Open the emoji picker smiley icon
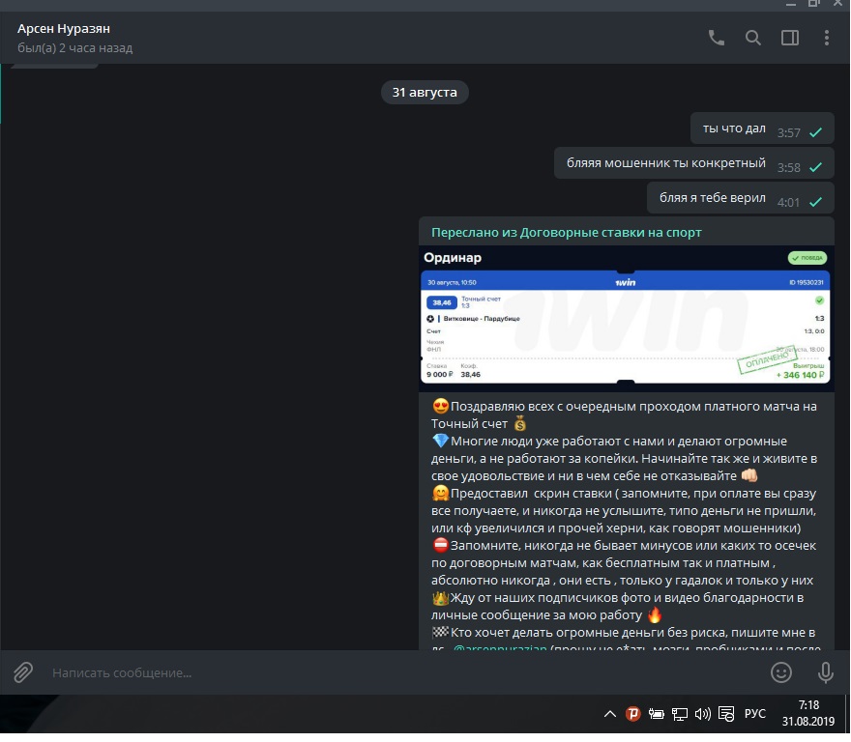 [x=781, y=672]
